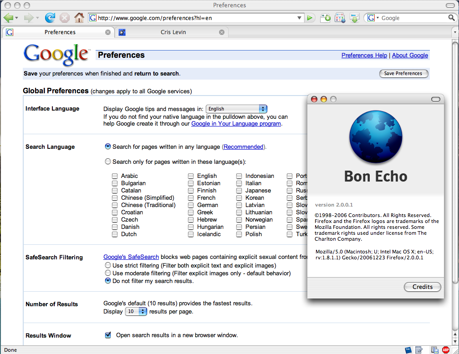Click the grayed Forward arrow button
This screenshot has width=459, height=354.
[x=29, y=18]
